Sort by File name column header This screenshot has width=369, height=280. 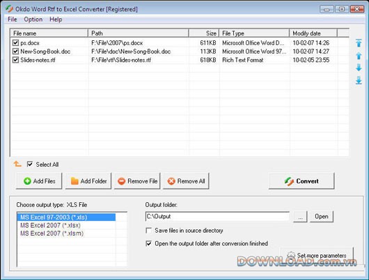[49, 33]
